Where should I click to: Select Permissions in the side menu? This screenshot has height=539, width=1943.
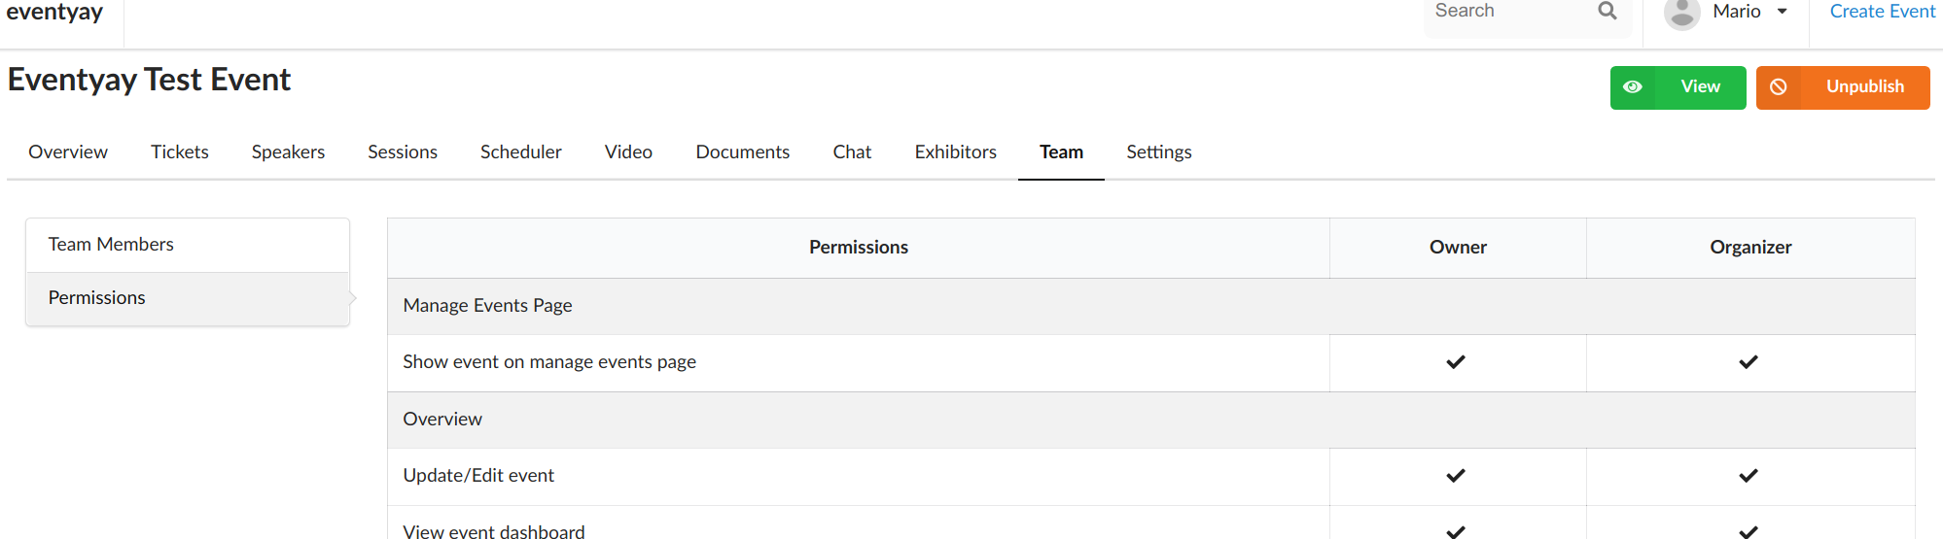click(x=188, y=298)
